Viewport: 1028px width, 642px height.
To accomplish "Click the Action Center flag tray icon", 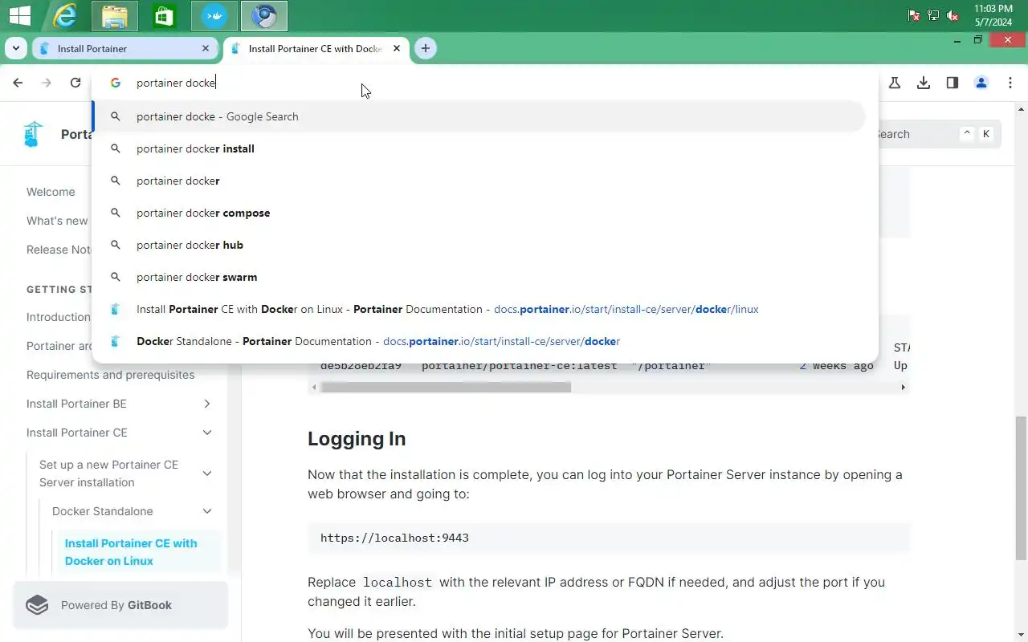I will click(914, 15).
